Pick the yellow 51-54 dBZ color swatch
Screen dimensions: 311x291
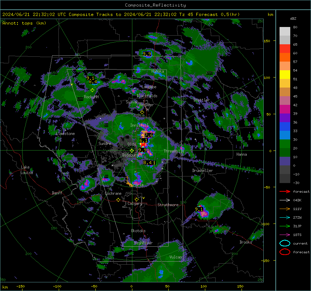(x=285, y=75)
